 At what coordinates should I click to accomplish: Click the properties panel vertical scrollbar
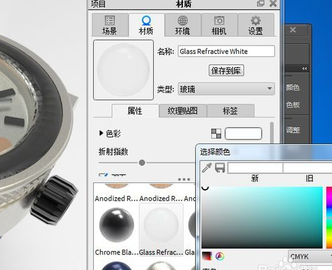pos(271,133)
